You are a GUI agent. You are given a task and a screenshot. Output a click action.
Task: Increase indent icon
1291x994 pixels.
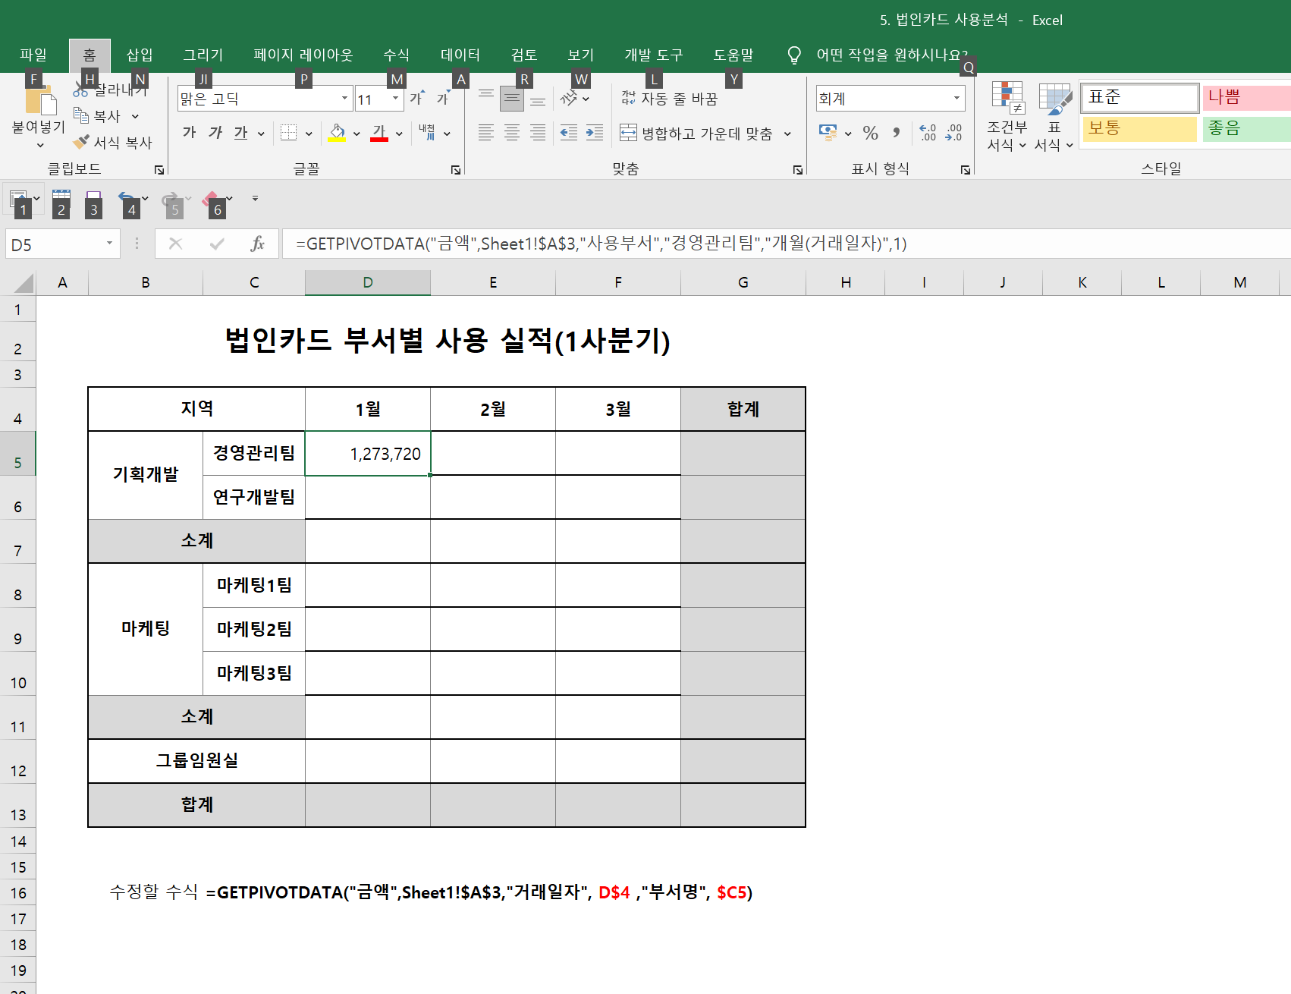coord(595,133)
